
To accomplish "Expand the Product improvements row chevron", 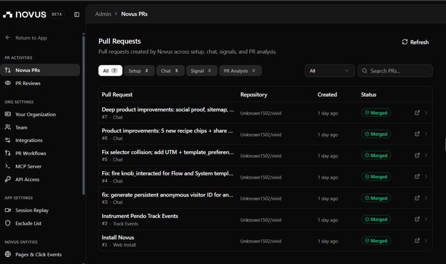I will click(426, 134).
